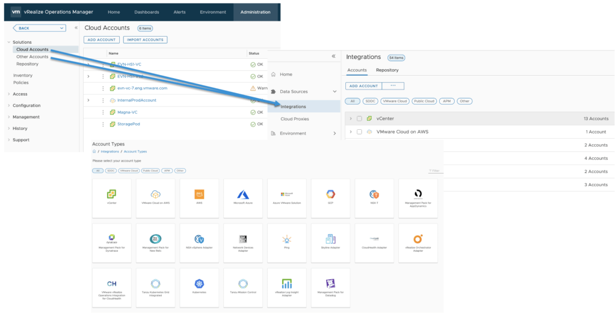Check the VMware Cloud on AWS checkbox

[x=360, y=132]
